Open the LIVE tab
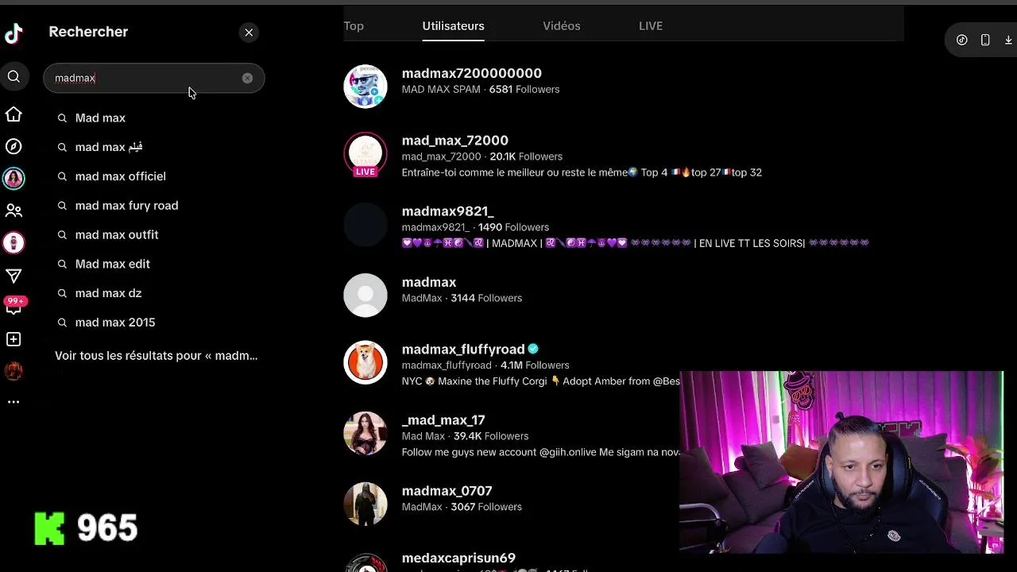 point(650,25)
